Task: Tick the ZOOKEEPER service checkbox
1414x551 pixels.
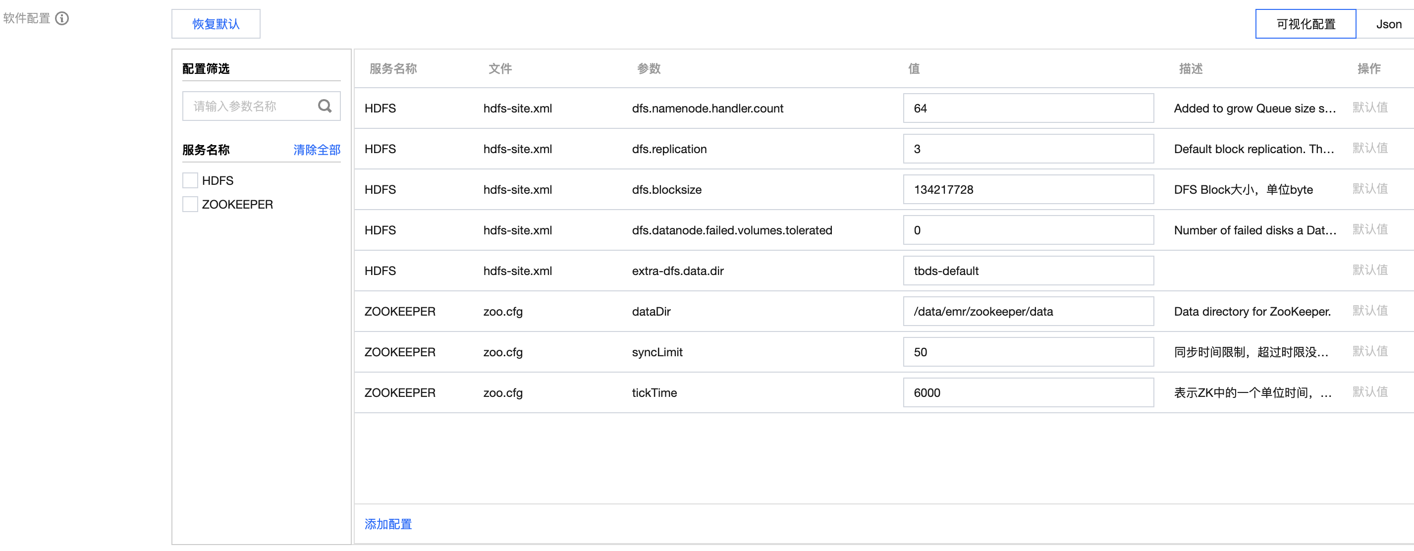Action: point(190,204)
